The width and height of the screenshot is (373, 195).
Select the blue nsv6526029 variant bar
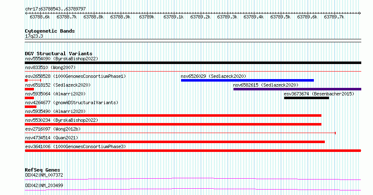click(247, 80)
